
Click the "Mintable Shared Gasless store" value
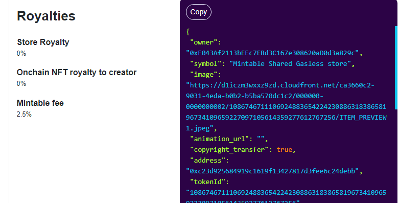[290, 64]
